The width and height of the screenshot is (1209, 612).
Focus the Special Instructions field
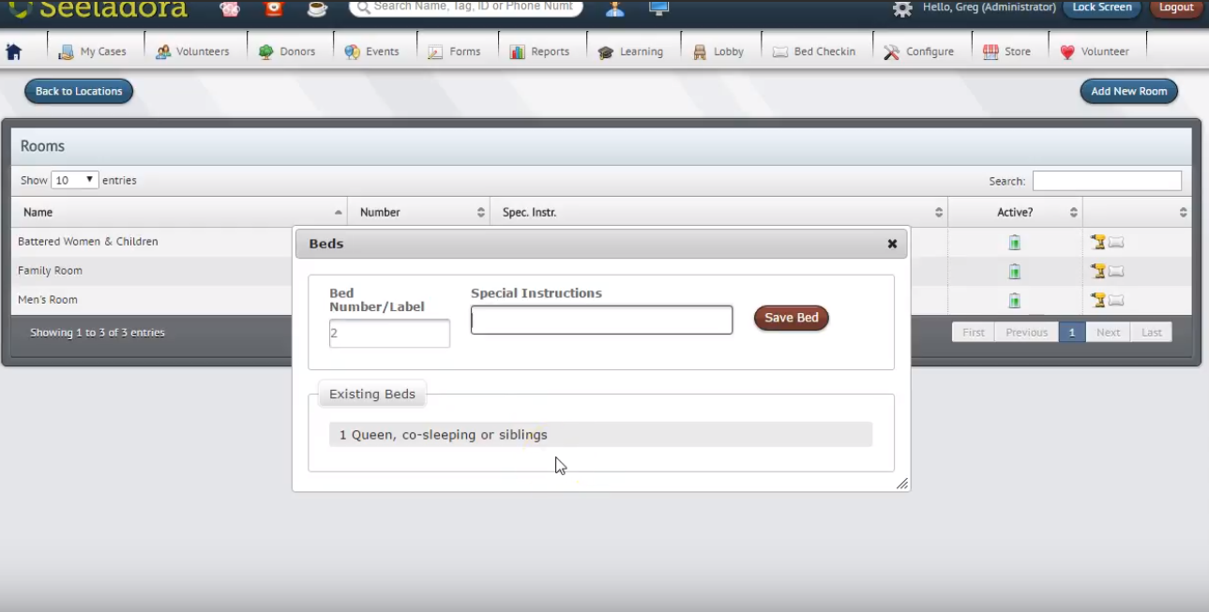tap(601, 320)
